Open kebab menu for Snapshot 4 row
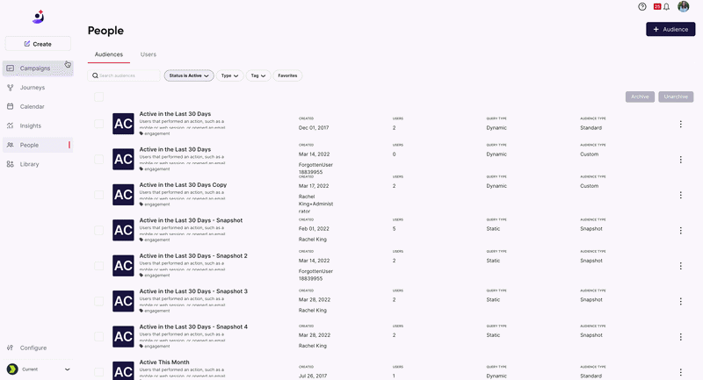Screen dimensions: 703x380 680,337
